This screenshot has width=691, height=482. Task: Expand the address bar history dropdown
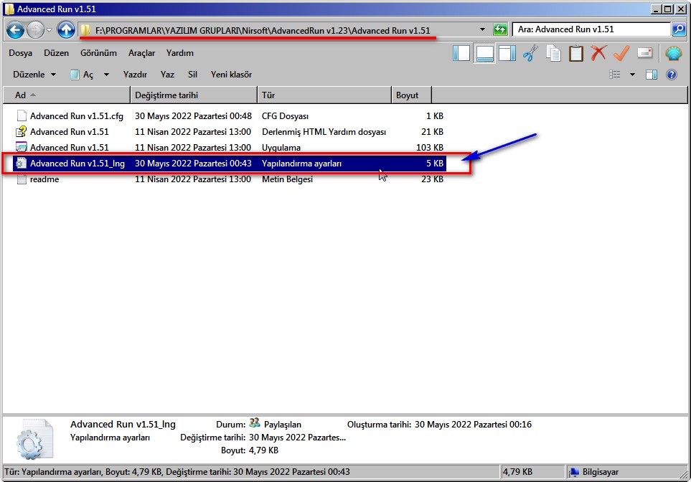[x=482, y=29]
